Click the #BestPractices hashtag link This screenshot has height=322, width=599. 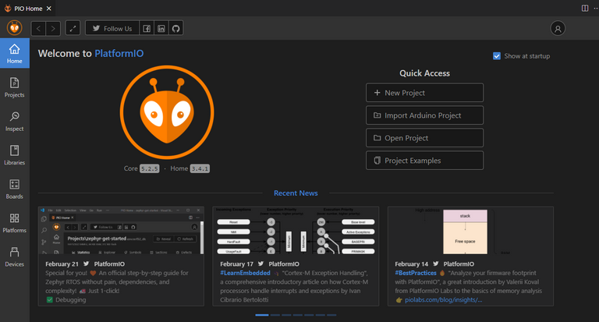click(416, 273)
